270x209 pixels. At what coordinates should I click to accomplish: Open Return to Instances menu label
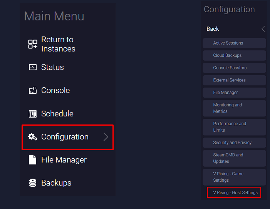click(58, 44)
